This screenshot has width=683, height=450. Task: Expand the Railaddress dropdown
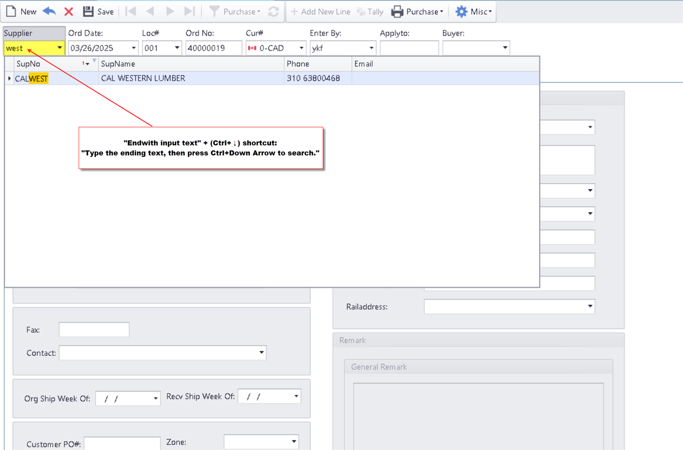[590, 306]
